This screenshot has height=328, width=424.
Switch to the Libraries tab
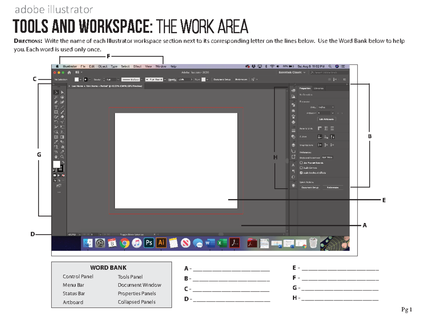tap(318, 88)
